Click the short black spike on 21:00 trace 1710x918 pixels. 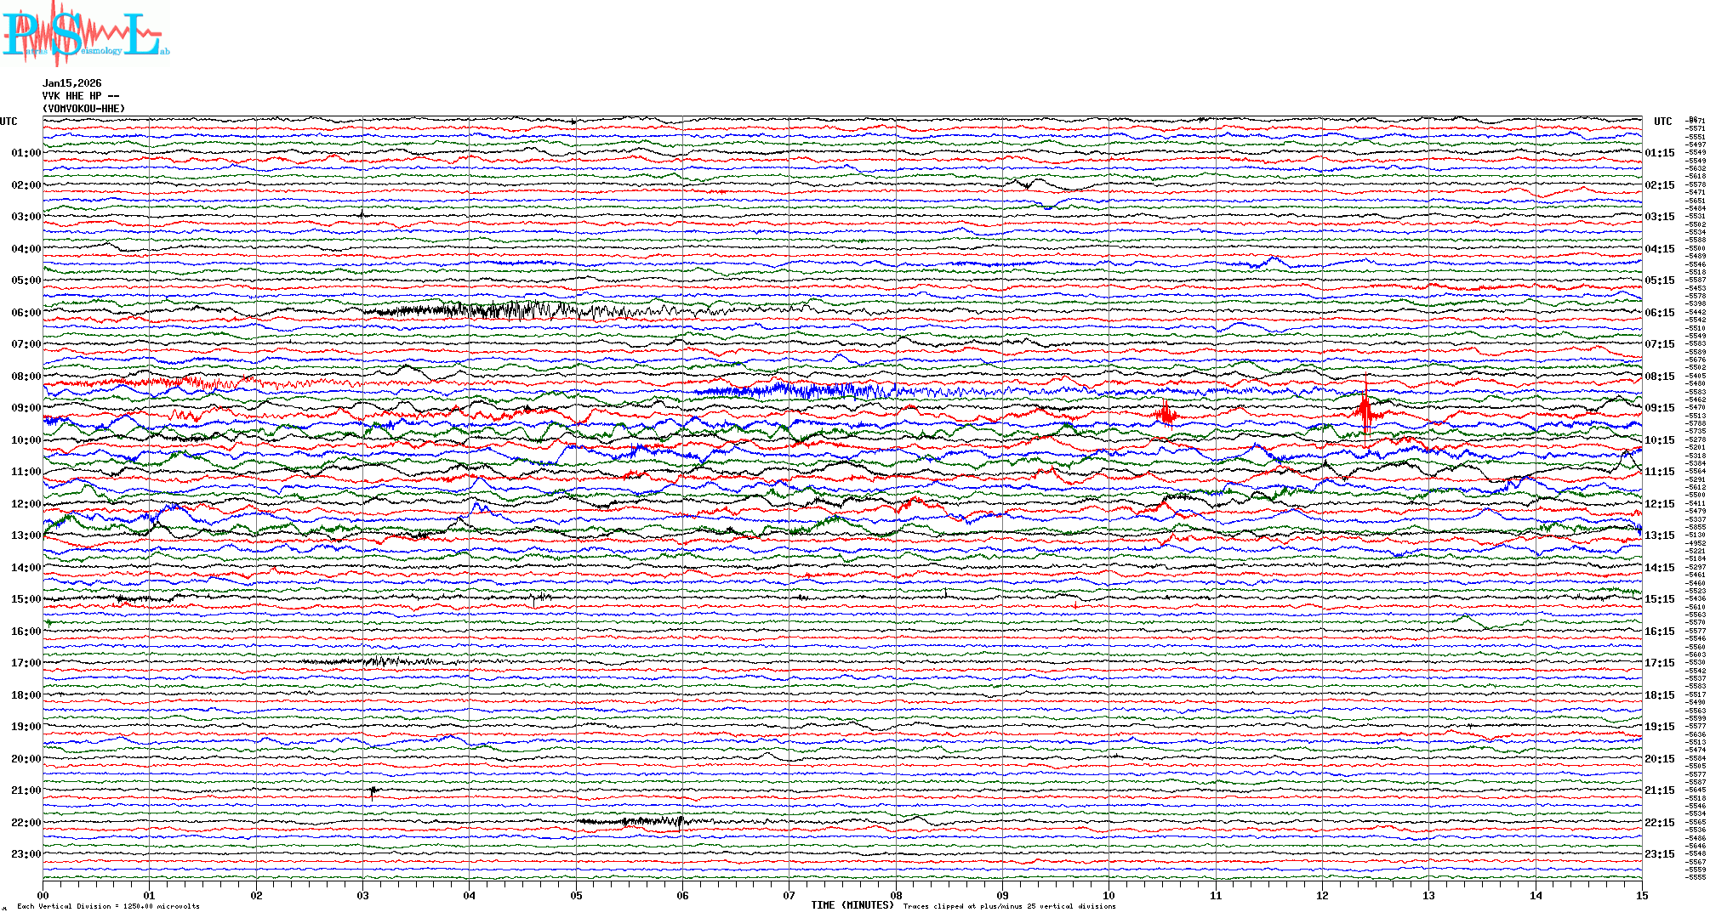(x=373, y=792)
